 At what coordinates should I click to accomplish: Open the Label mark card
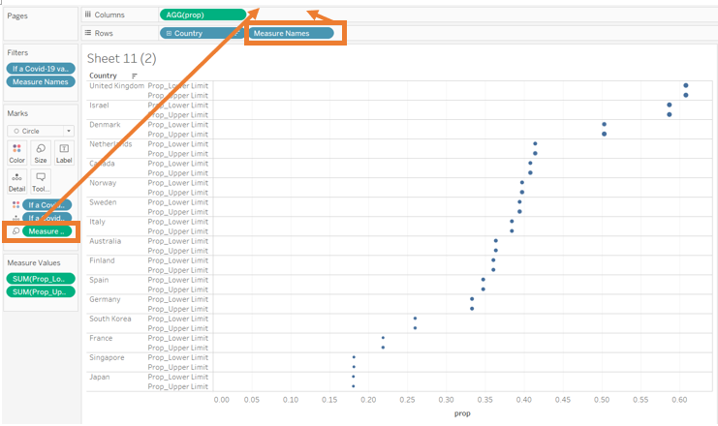[64, 153]
